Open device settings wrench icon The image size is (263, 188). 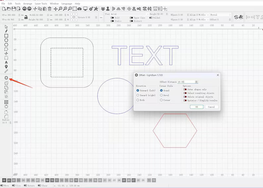point(96,9)
